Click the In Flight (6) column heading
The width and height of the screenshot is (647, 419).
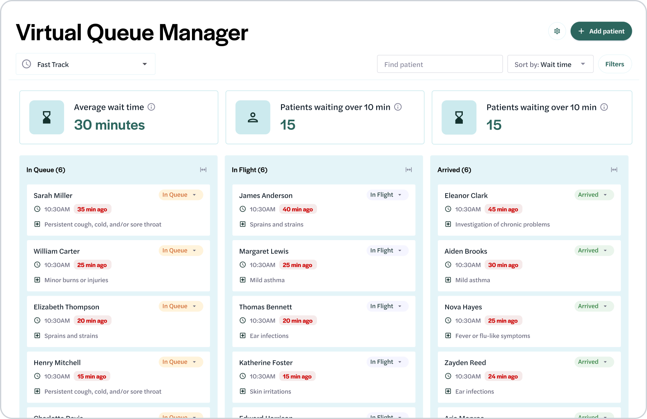click(250, 170)
